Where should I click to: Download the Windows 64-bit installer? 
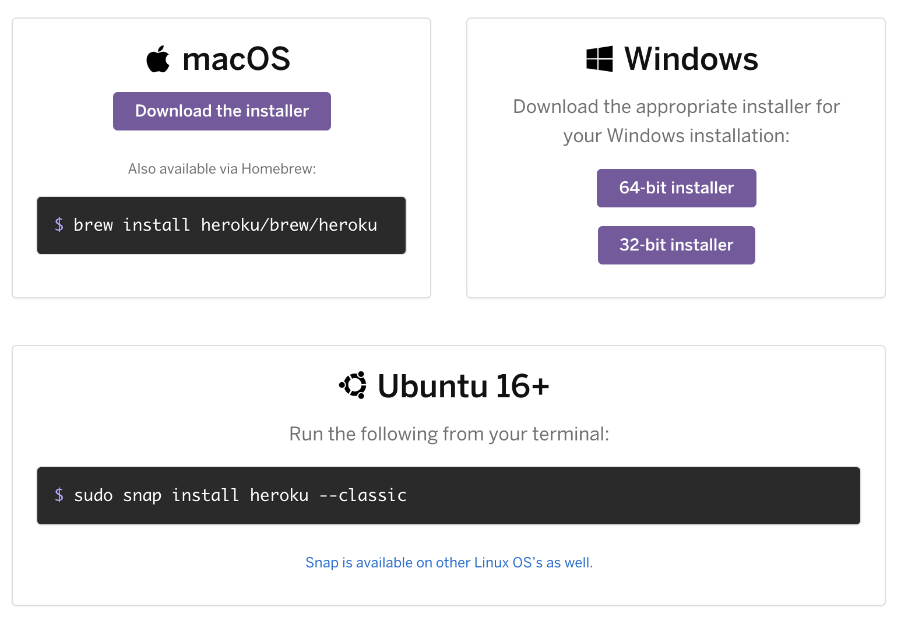pyautogui.click(x=677, y=188)
